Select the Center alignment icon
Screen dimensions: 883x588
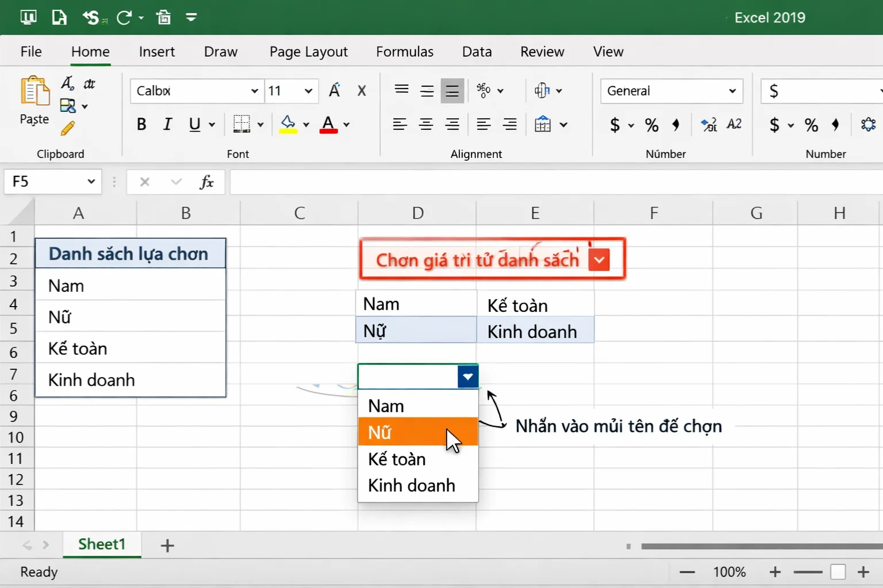(x=426, y=125)
